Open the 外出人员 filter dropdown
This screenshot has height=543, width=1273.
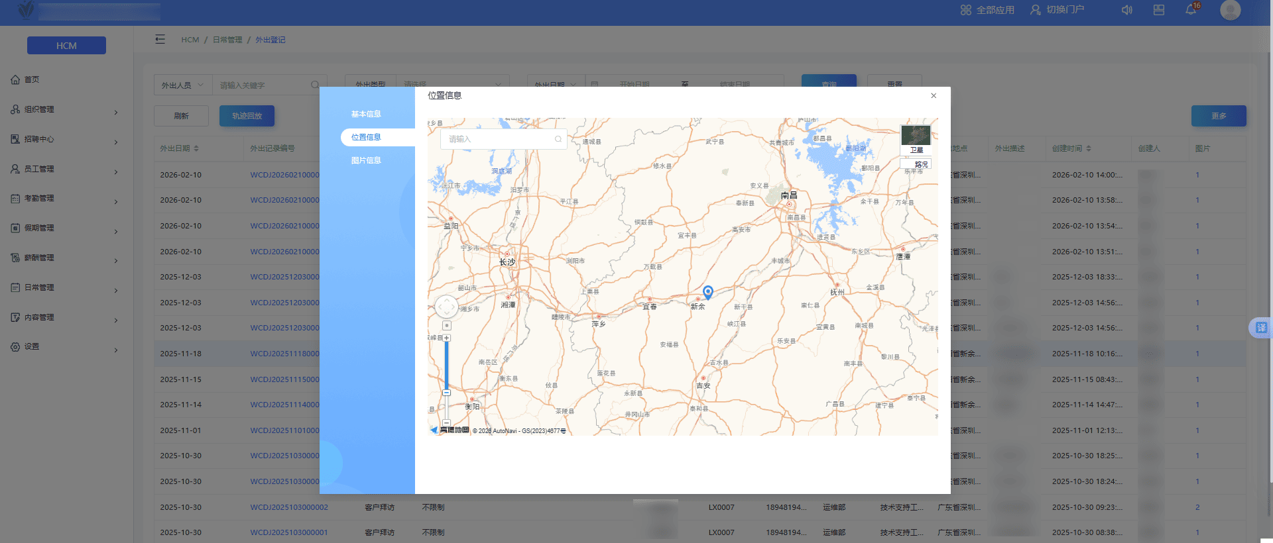(182, 85)
